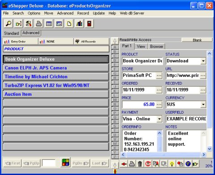Click the pointing hand icon in record toolbar
The width and height of the screenshot is (215, 175).
[x=196, y=164]
